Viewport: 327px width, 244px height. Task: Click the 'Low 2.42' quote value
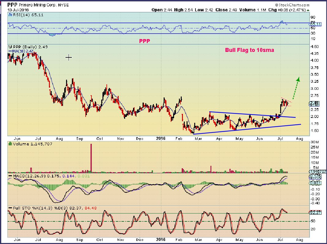[x=204, y=10]
